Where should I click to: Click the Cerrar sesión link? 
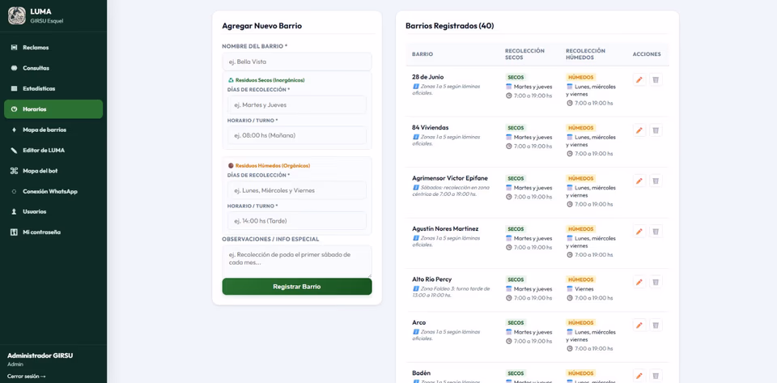[x=27, y=376]
